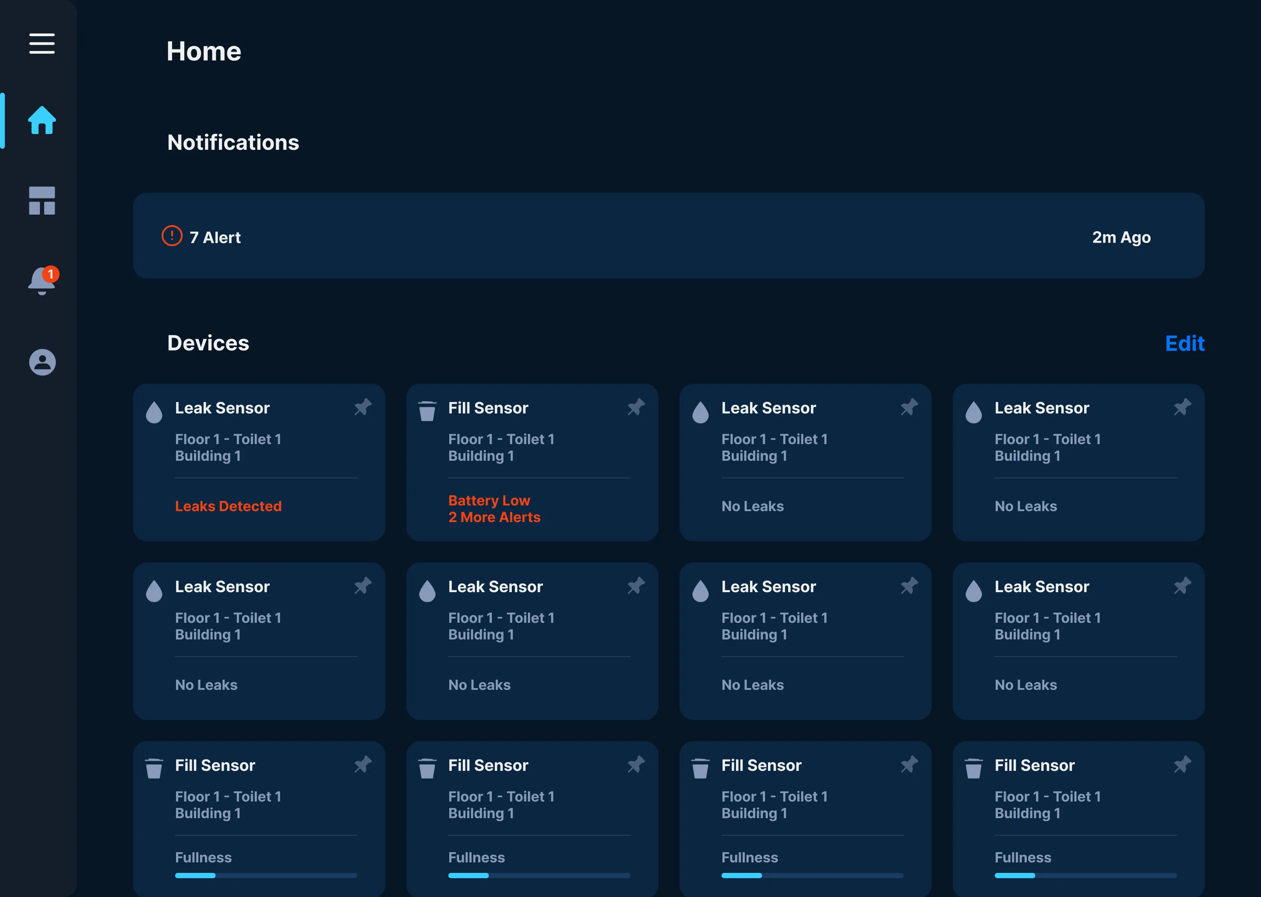Open the dashboard layout icon in the sidebar
Image resolution: width=1261 pixels, height=897 pixels.
42,201
